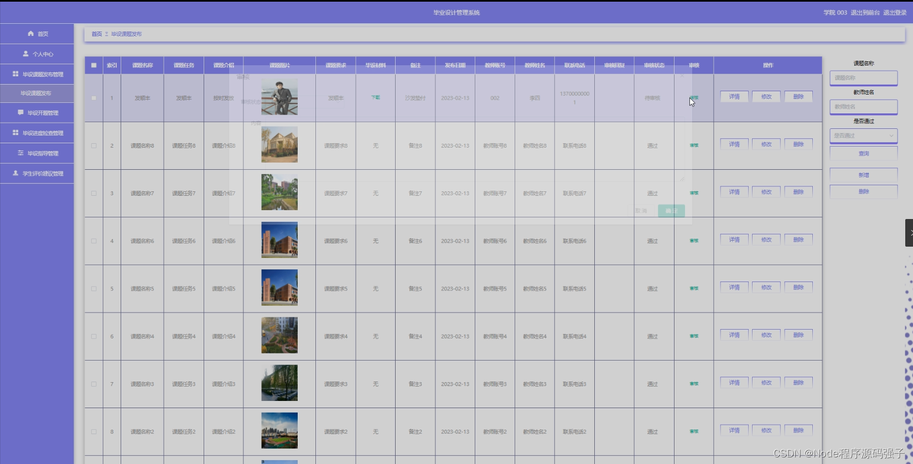Click the sliders icon beside 毕设指导管理
The image size is (913, 464).
tap(20, 153)
